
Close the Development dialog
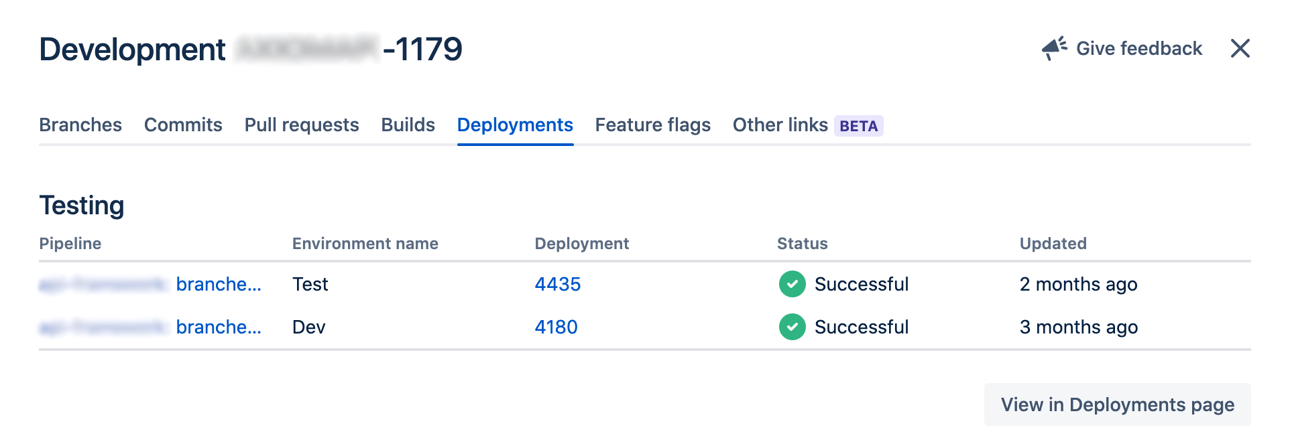click(1240, 48)
